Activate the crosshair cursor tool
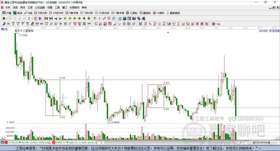Image resolution: width=280 pixels, height=151 pixels. 100,19
